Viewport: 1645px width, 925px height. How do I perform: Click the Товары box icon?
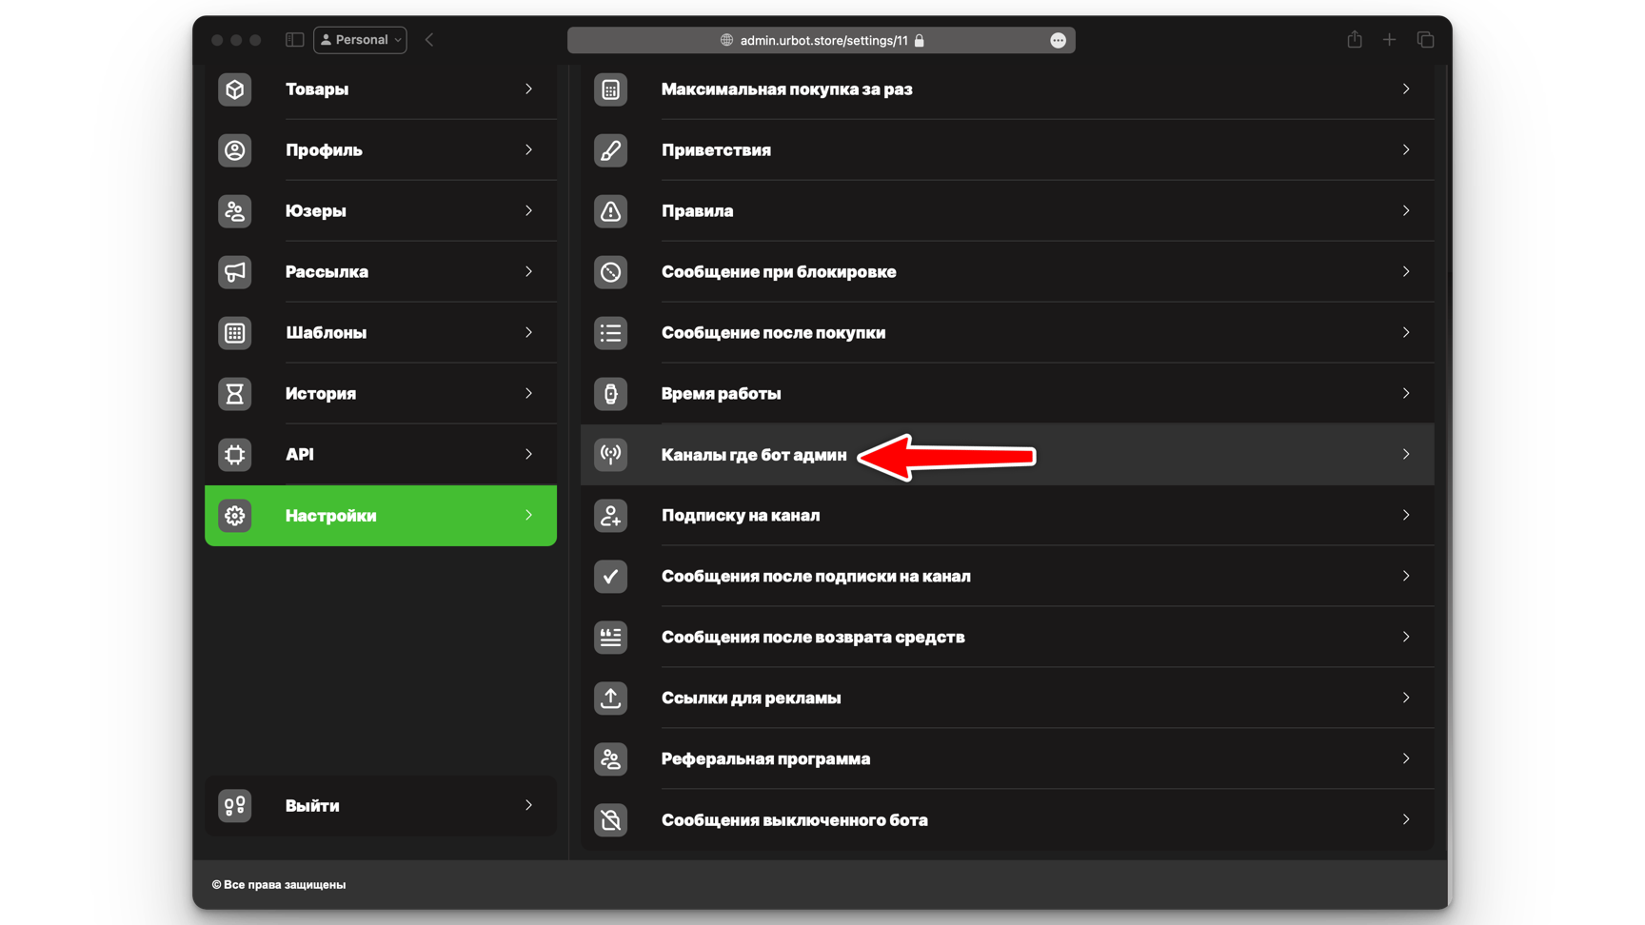click(x=234, y=89)
